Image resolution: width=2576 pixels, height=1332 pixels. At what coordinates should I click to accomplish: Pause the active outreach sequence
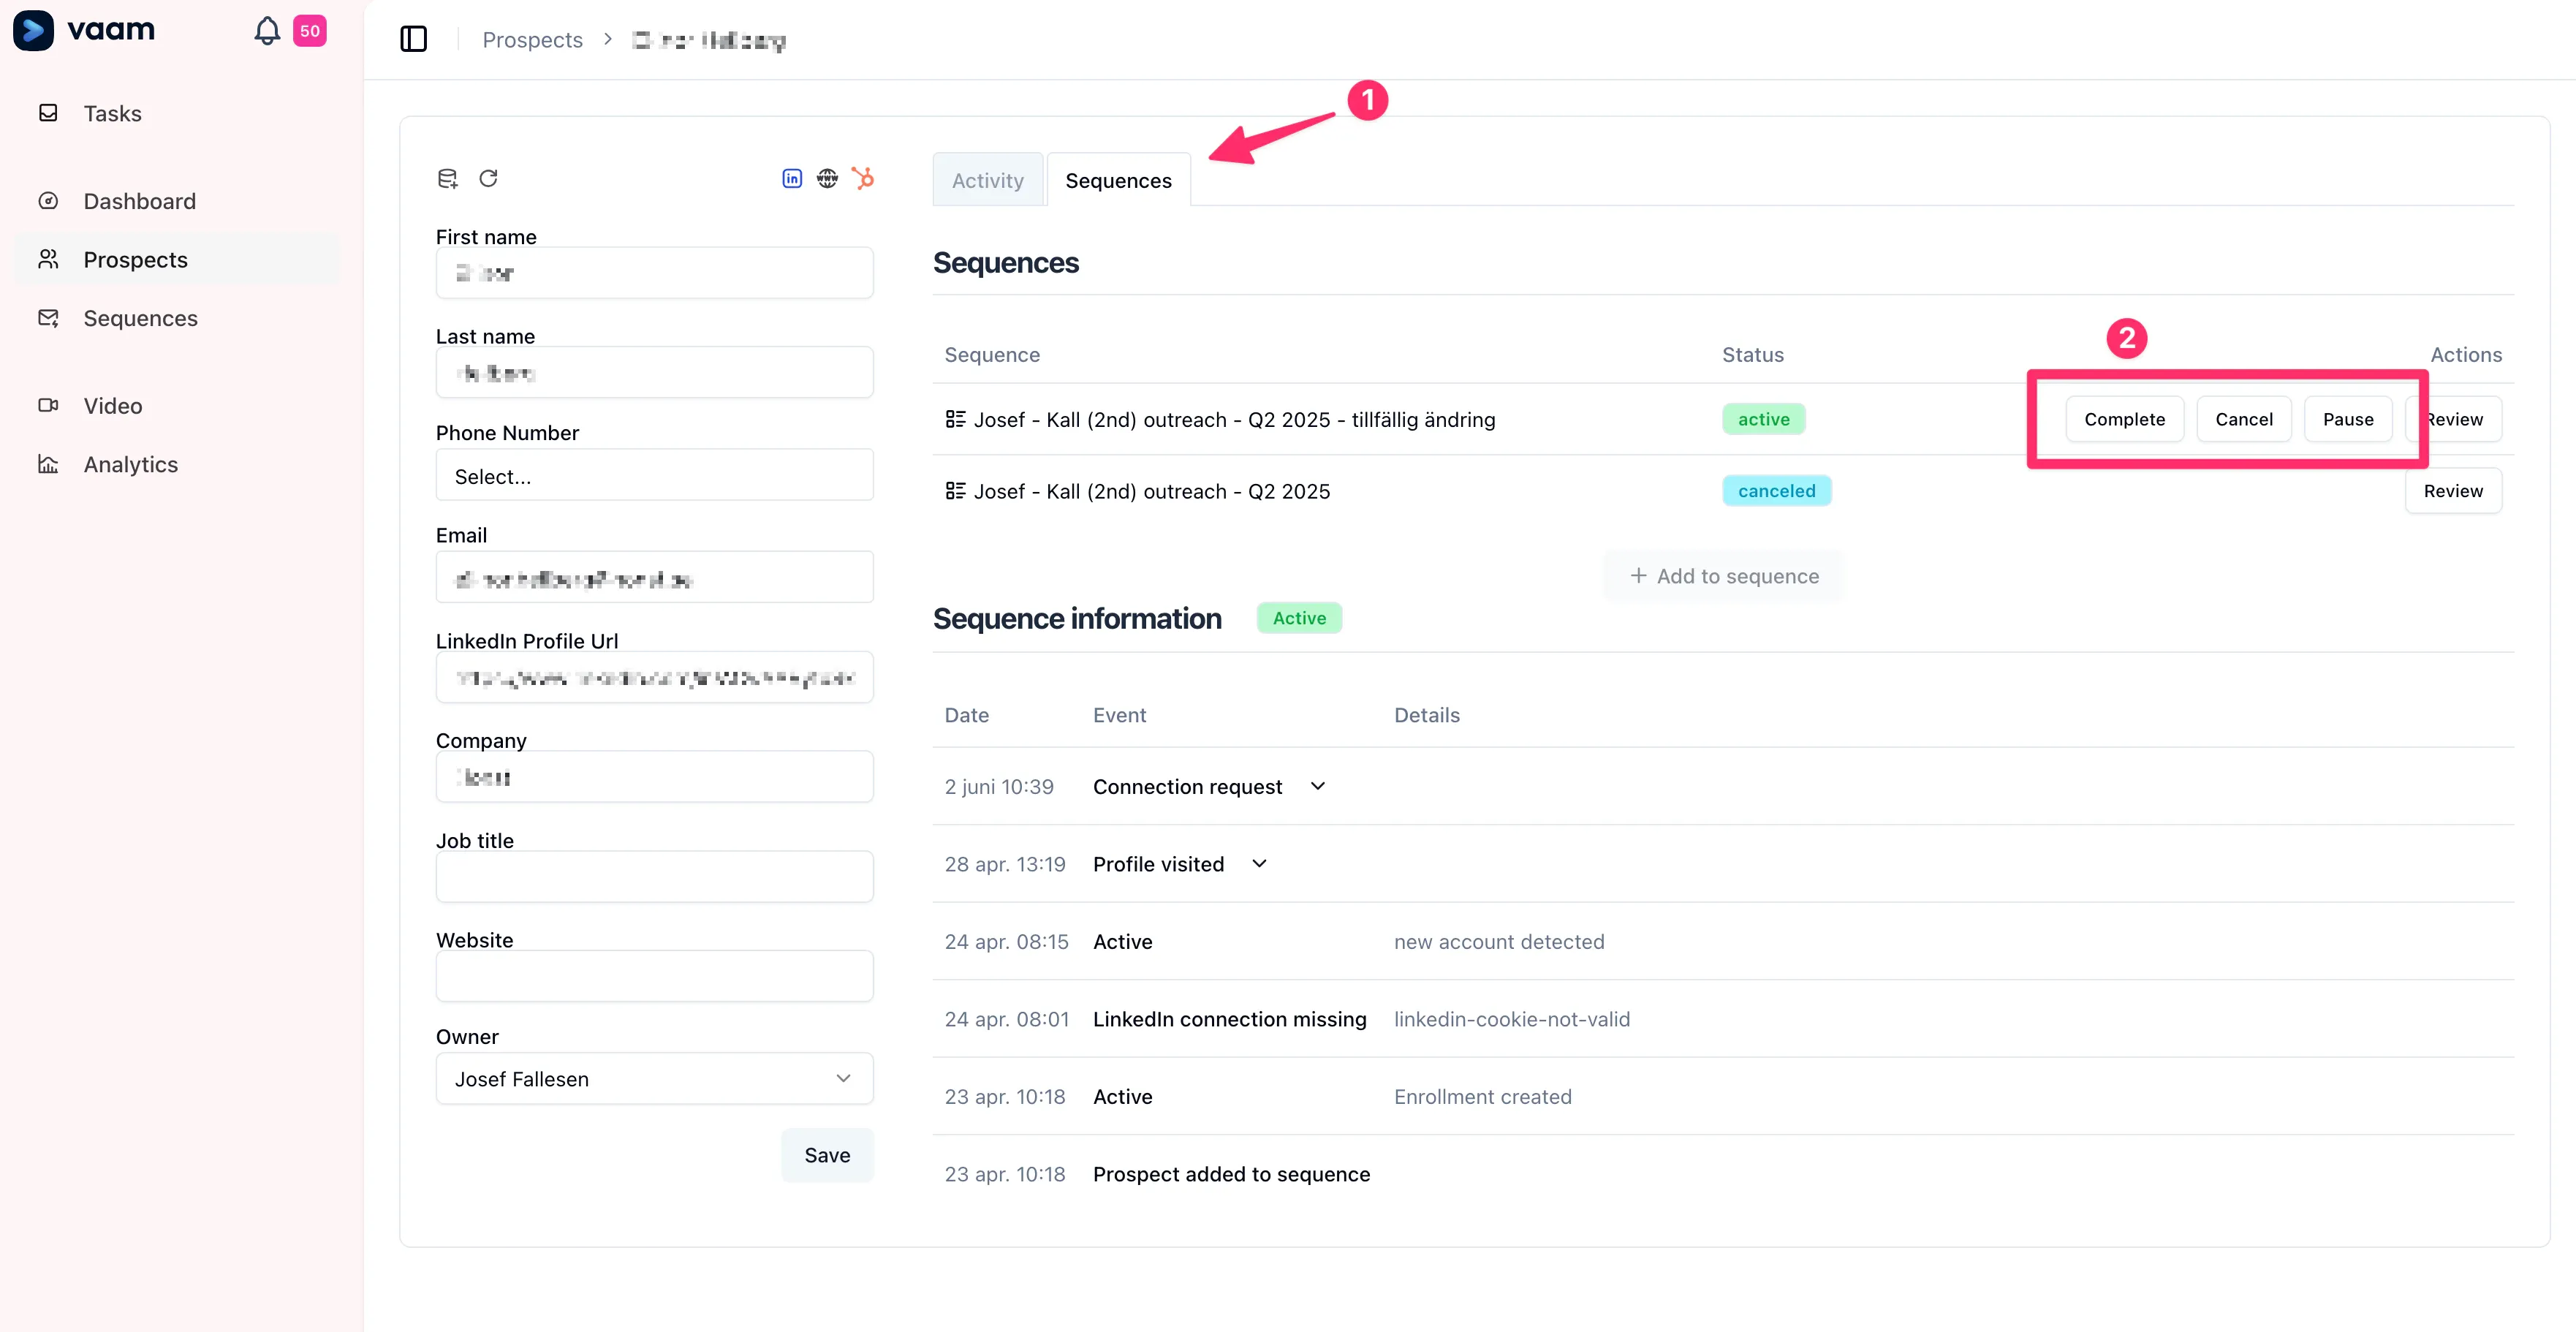[x=2348, y=419]
